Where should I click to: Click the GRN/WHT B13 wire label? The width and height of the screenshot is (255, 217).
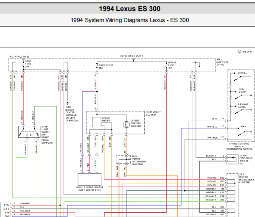click(215, 200)
